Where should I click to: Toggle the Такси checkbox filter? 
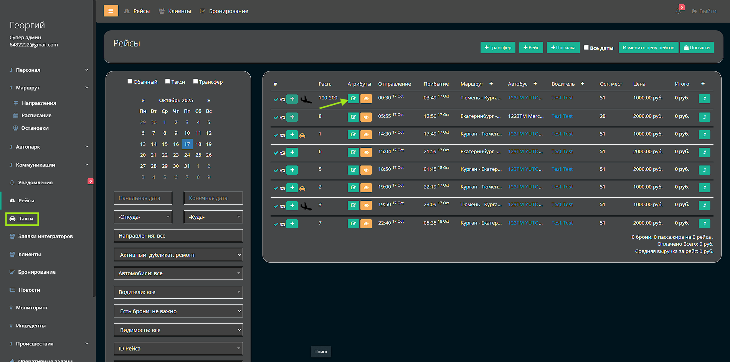coord(168,81)
